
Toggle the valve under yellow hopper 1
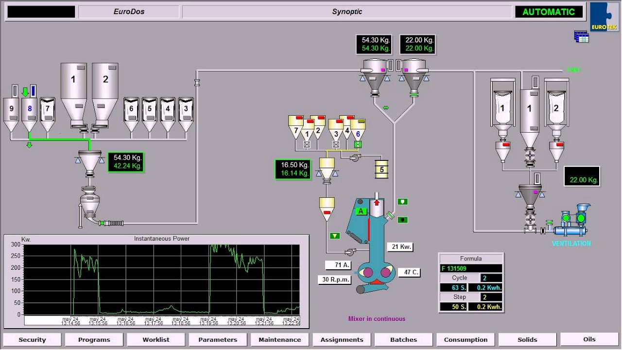(x=307, y=144)
